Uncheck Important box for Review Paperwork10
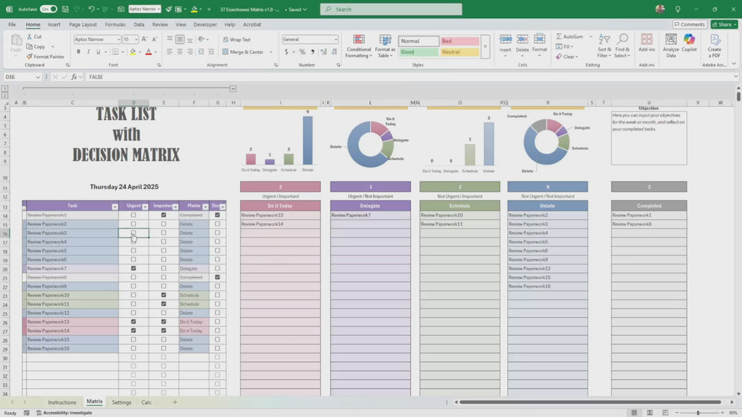Viewport: 742px width, 417px height. pos(164,295)
